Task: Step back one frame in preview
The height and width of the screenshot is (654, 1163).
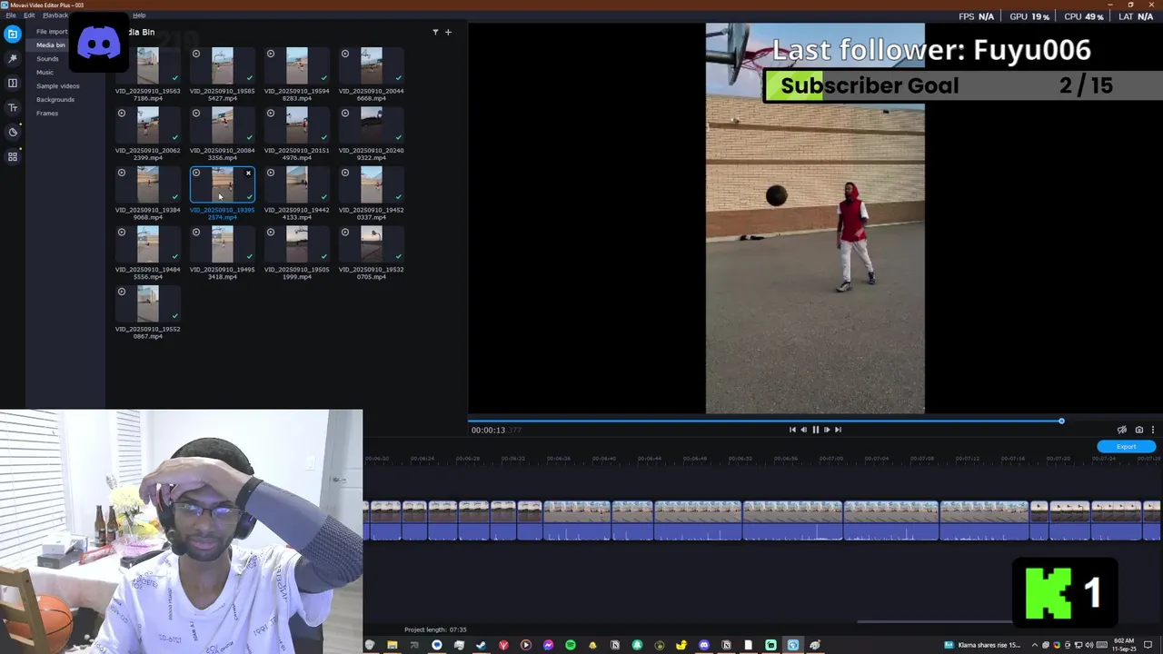Action: [x=803, y=430]
